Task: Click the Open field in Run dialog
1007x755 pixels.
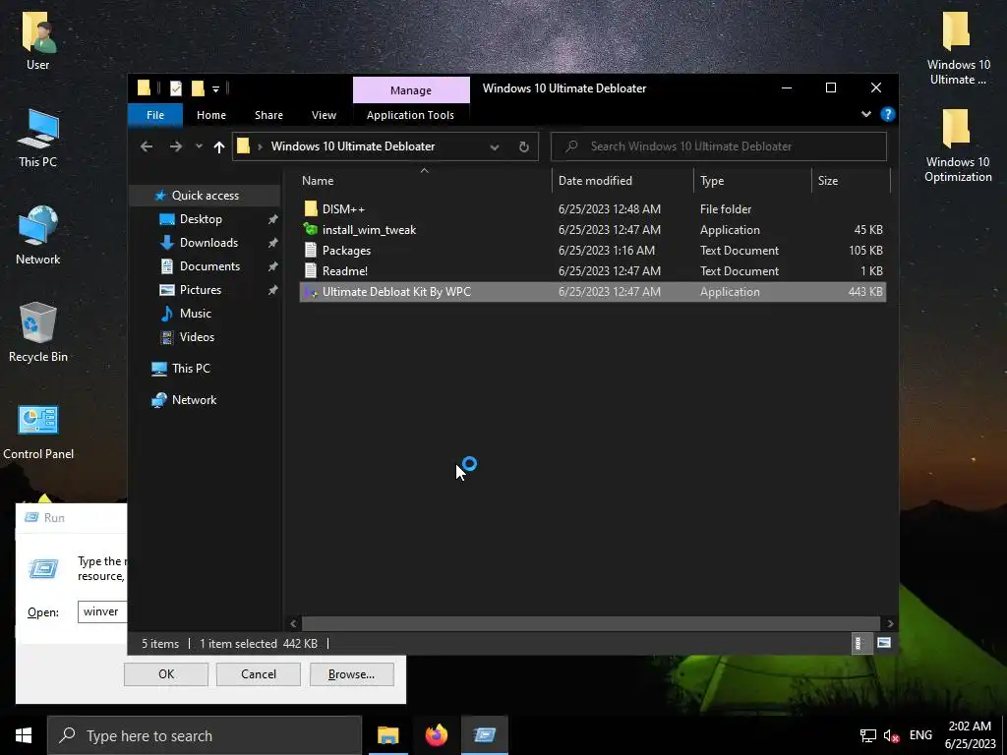Action: (x=102, y=611)
